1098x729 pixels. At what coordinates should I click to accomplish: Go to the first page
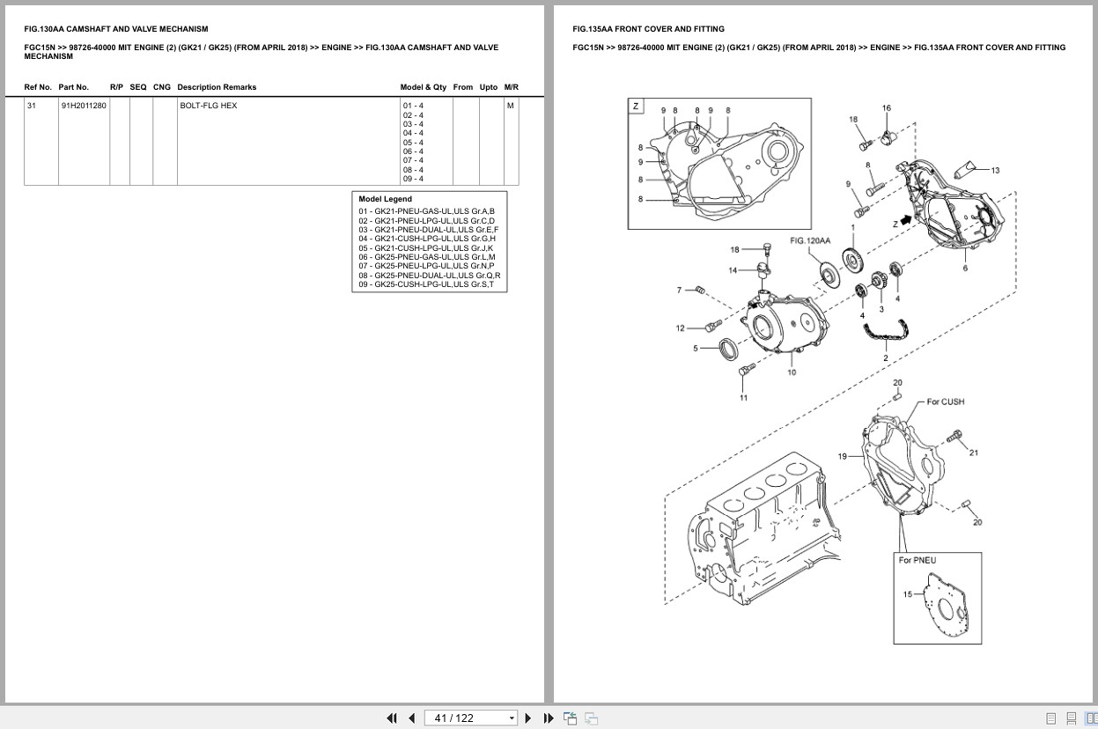coord(392,718)
